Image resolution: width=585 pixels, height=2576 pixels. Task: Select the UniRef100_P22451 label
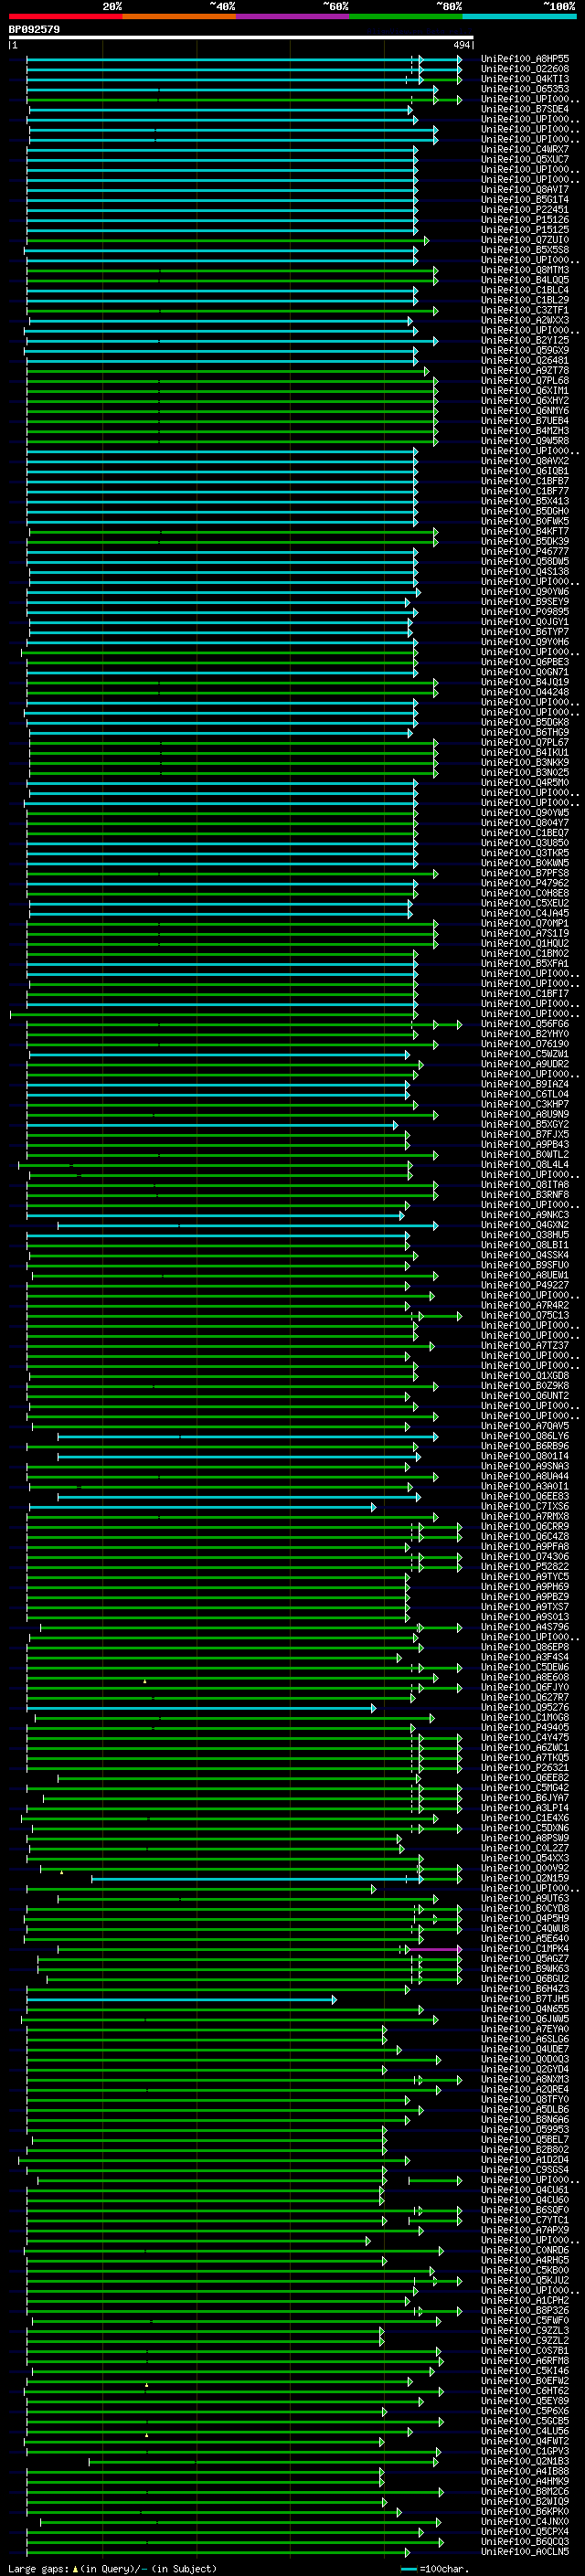tap(525, 210)
